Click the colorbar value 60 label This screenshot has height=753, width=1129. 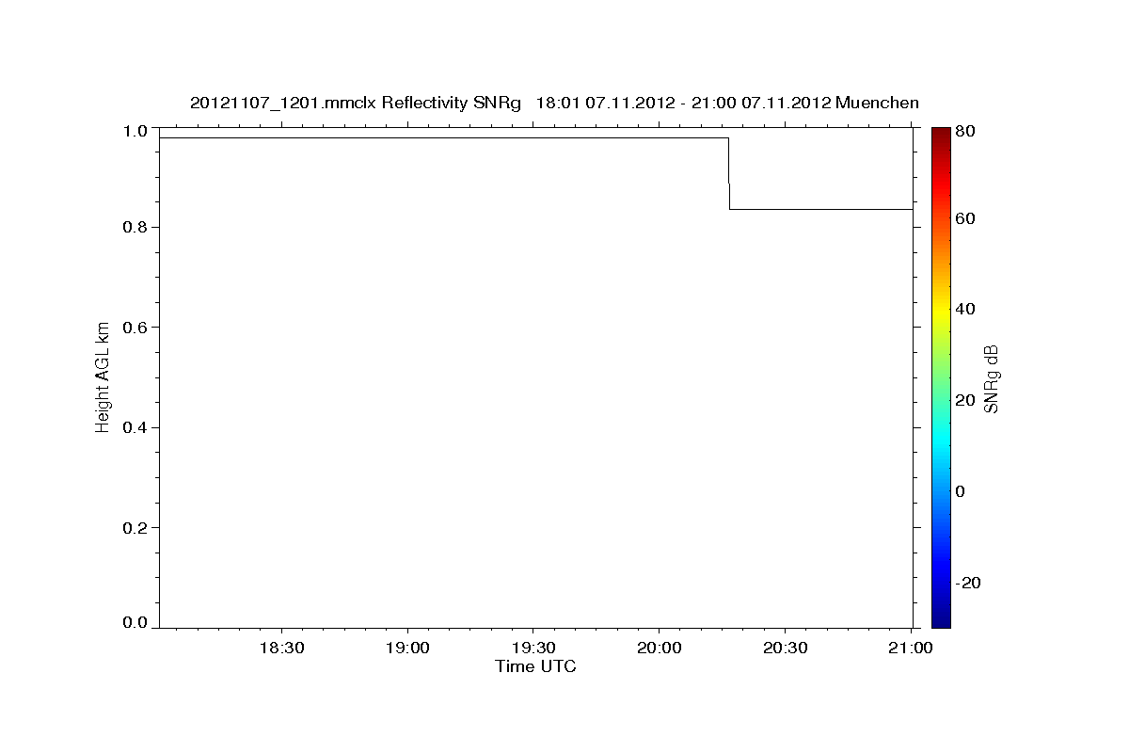click(x=964, y=218)
